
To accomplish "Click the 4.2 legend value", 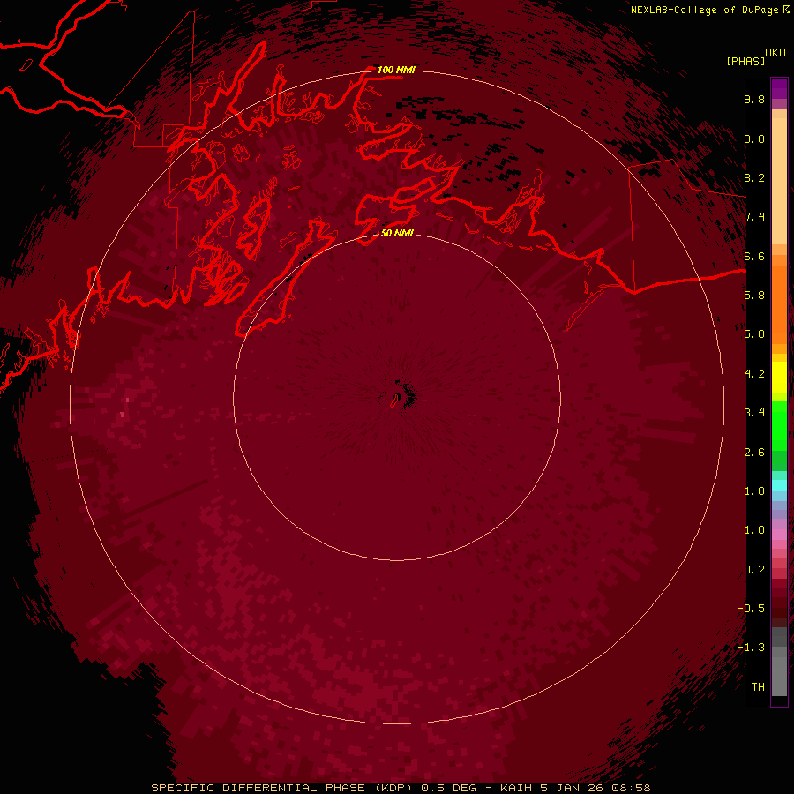I will 754,374.
